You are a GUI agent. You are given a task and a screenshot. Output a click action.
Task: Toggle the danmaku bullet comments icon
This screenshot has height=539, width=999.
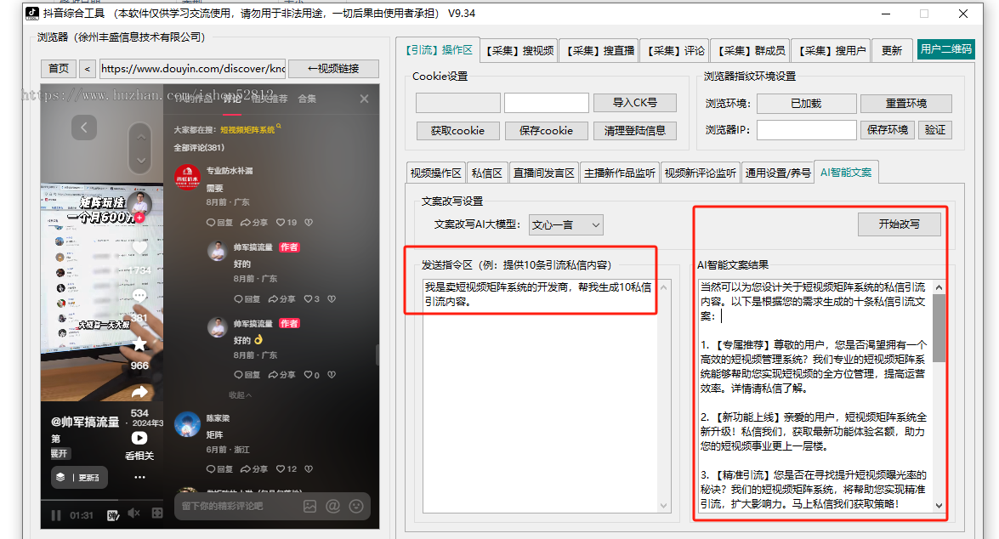pyautogui.click(x=113, y=515)
